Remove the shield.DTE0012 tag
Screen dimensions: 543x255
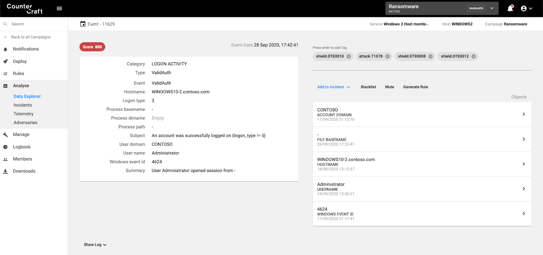(474, 57)
